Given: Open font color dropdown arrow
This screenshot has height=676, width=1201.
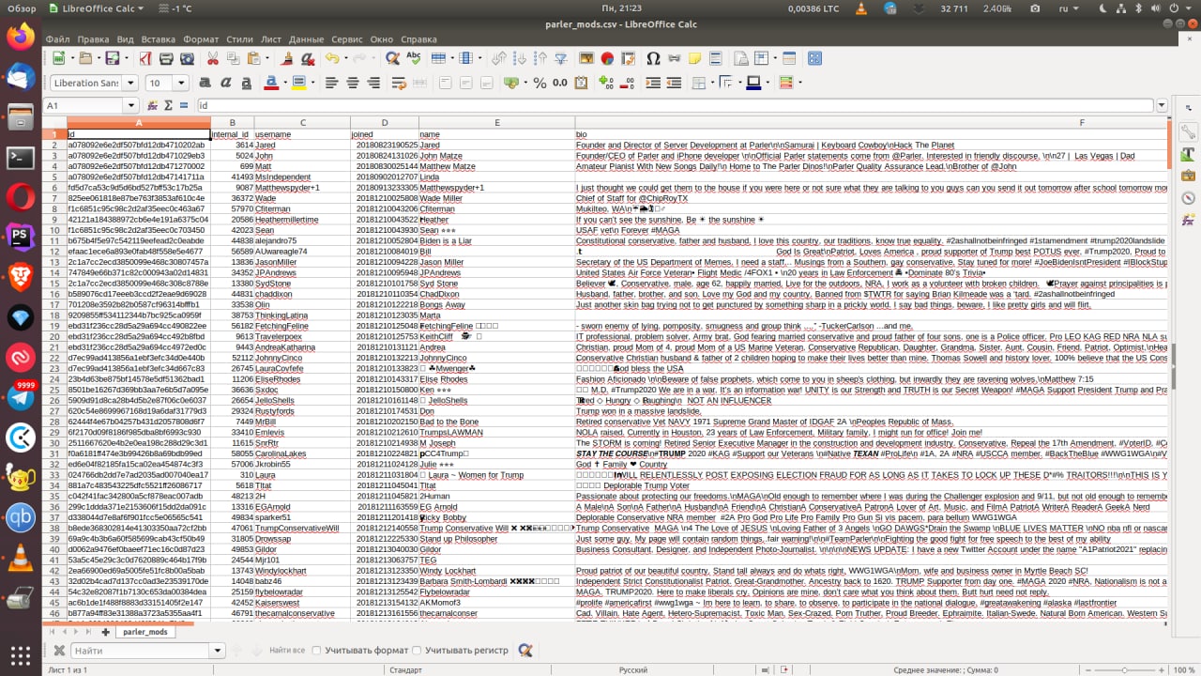Looking at the screenshot, I should tap(284, 83).
